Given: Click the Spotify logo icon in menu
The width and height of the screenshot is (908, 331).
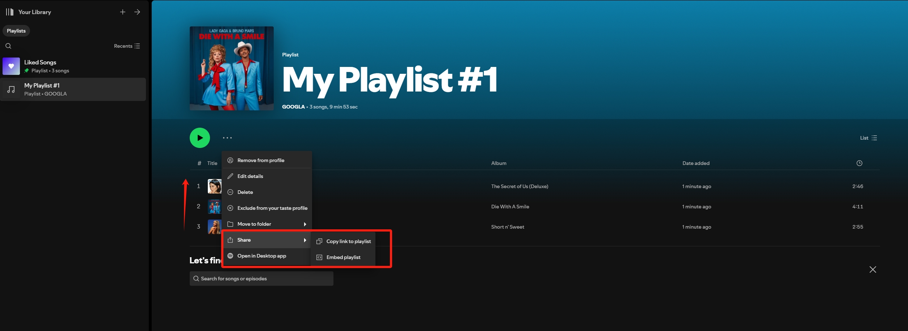Looking at the screenshot, I should pos(230,256).
